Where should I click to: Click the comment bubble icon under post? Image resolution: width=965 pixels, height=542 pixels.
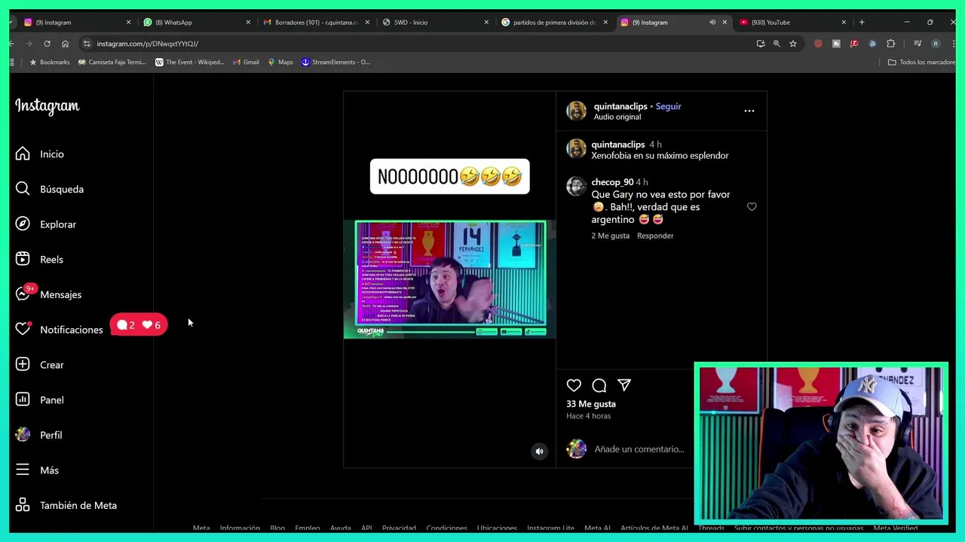pos(599,385)
